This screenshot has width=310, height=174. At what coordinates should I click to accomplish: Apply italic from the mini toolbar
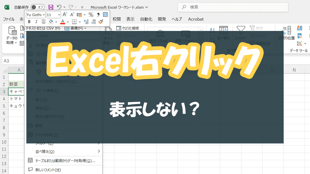(36, 22)
